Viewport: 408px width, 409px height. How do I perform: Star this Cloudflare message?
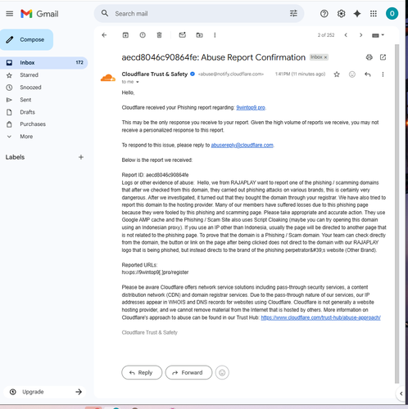337,74
